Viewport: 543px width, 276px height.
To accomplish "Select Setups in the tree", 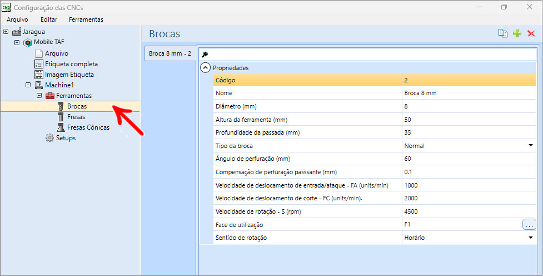I will (x=66, y=138).
